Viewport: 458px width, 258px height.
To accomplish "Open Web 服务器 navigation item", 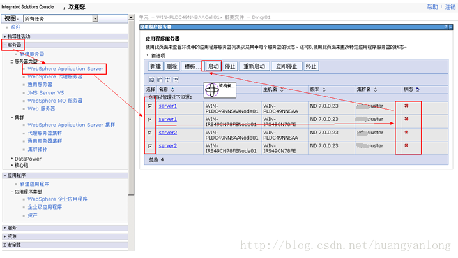I will point(41,108).
